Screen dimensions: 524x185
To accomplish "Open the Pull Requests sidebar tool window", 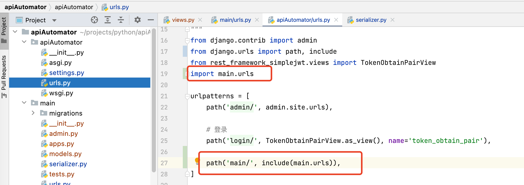I will pos(4,77).
